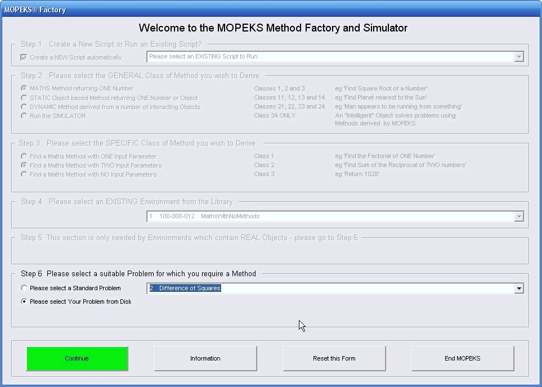542x387 pixels.
Task: Click End MOPEKS button
Action: (x=463, y=358)
